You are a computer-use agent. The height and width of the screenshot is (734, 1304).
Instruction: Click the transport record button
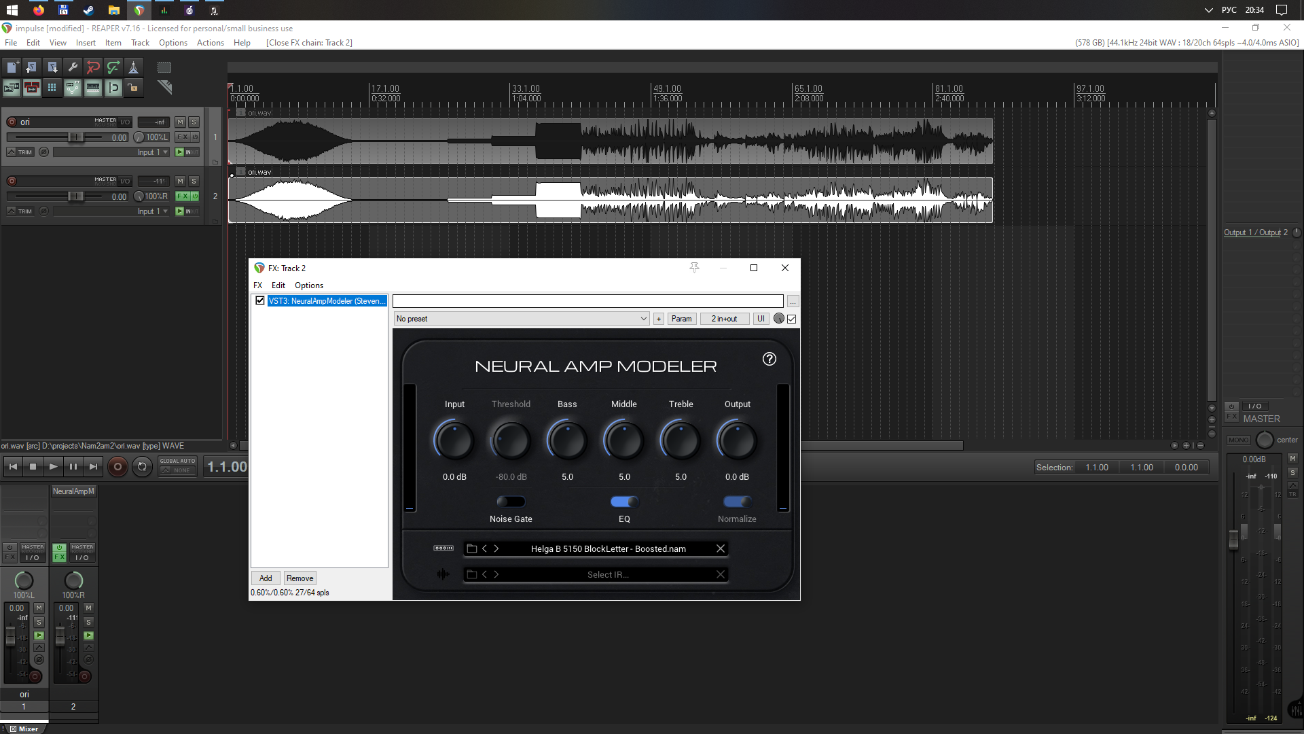click(117, 467)
